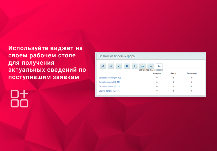The width and height of the screenshot is (217, 151).
Task: Click the 'Позавчера' column header
Action: [192, 73]
